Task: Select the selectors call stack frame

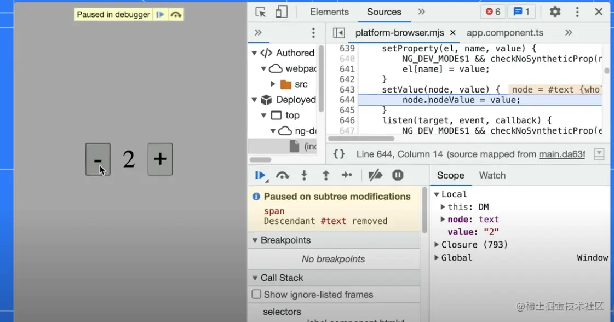Action: click(x=282, y=312)
